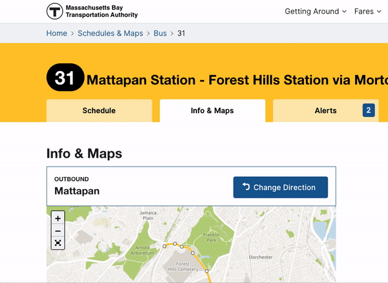Click the Mattapan destination text
Image resolution: width=388 pixels, height=283 pixels.
(77, 191)
